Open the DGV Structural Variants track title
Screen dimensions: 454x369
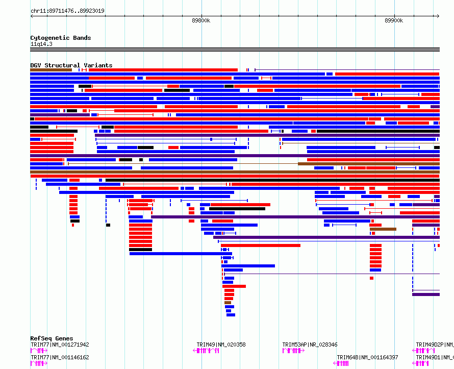(x=71, y=65)
